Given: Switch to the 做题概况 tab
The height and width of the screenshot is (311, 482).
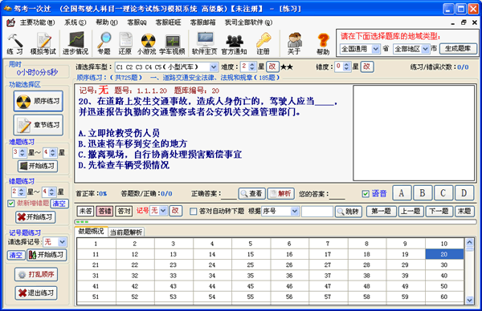Looking at the screenshot, I should click(x=92, y=232).
